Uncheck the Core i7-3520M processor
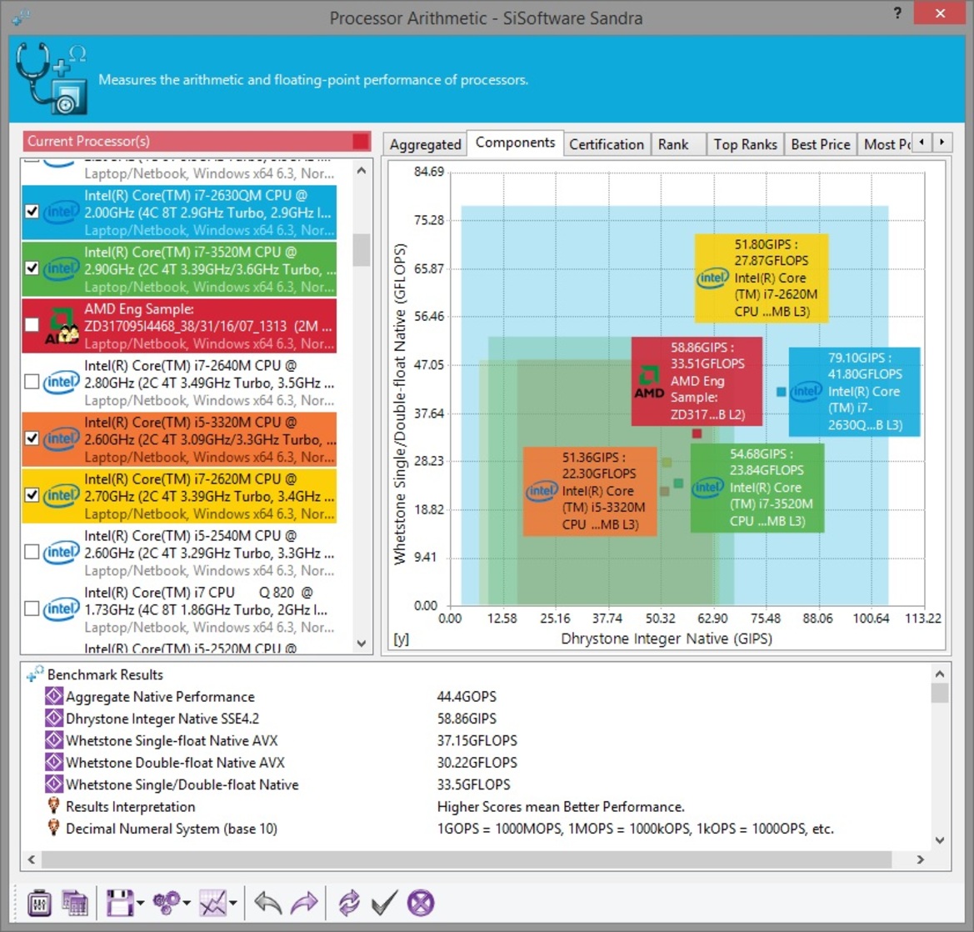The image size is (974, 932). pyautogui.click(x=32, y=268)
